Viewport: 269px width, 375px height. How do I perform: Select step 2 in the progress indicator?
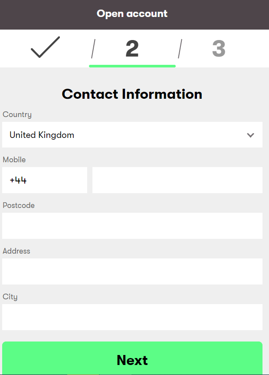tap(132, 49)
